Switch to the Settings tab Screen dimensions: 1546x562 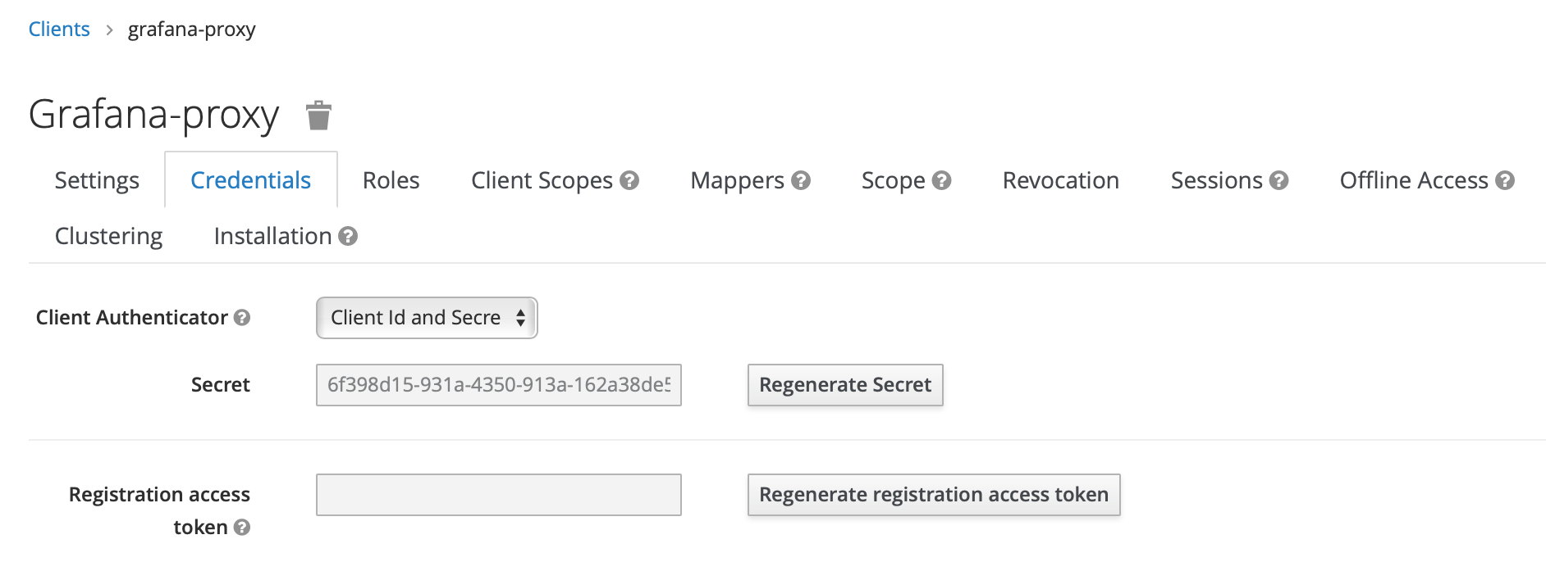tap(97, 180)
